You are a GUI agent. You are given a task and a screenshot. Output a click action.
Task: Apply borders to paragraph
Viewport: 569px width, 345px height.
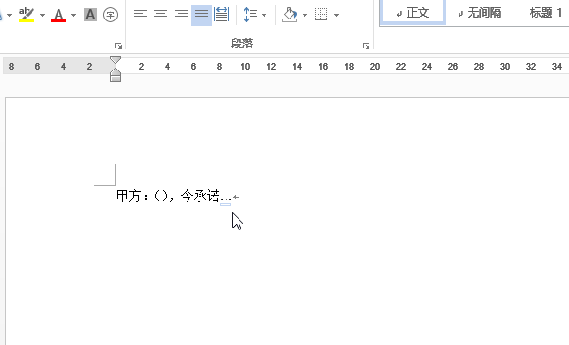point(321,15)
